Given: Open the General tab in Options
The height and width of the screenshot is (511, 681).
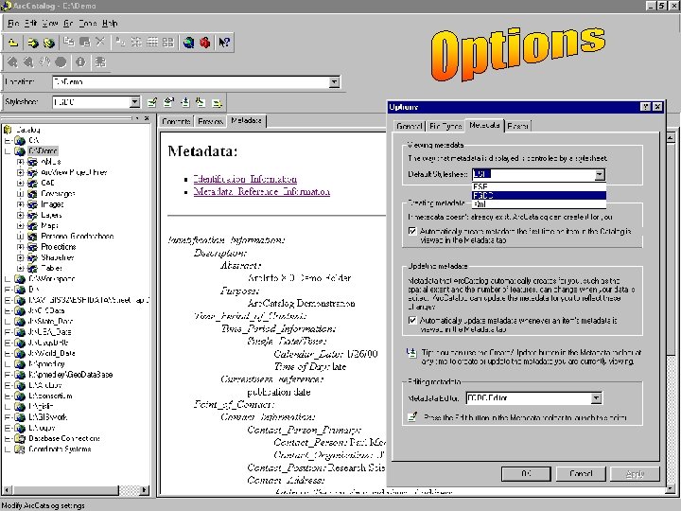Looking at the screenshot, I should [x=409, y=126].
